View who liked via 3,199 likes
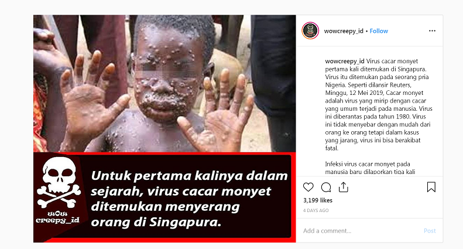This screenshot has height=249, width=463. click(318, 200)
